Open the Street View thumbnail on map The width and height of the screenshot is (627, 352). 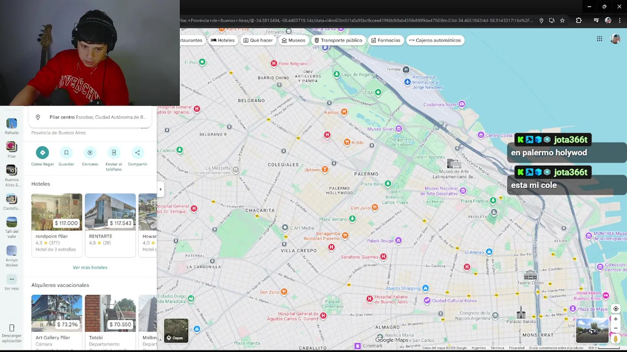(x=592, y=330)
